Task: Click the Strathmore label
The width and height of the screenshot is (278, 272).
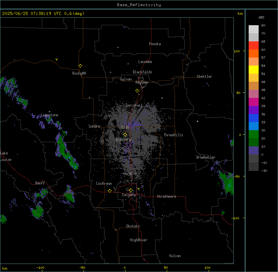Action: tap(166, 196)
